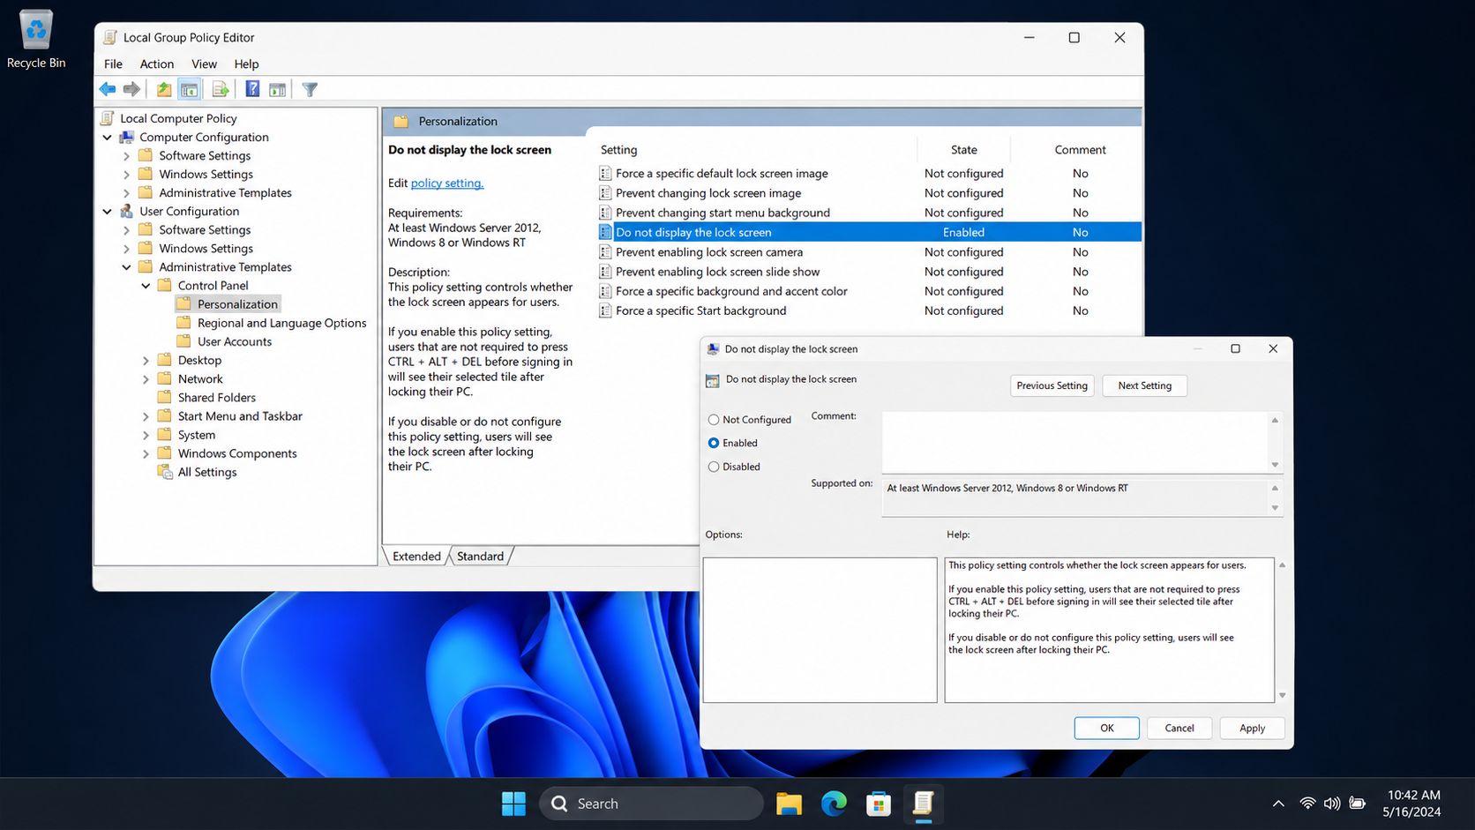The width and height of the screenshot is (1475, 830).
Task: Click the policy setting edit link
Action: pyautogui.click(x=447, y=183)
